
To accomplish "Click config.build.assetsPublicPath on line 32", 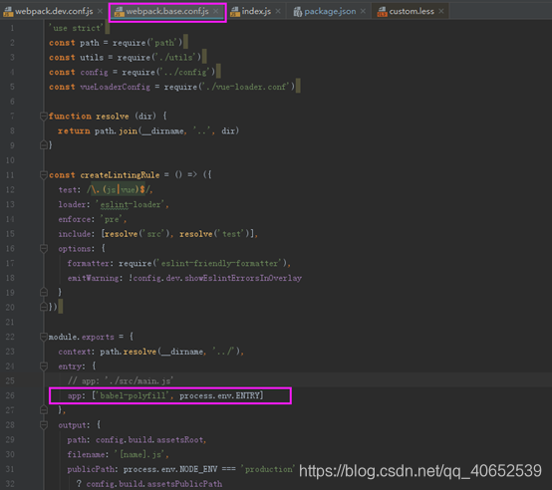I will (x=154, y=484).
